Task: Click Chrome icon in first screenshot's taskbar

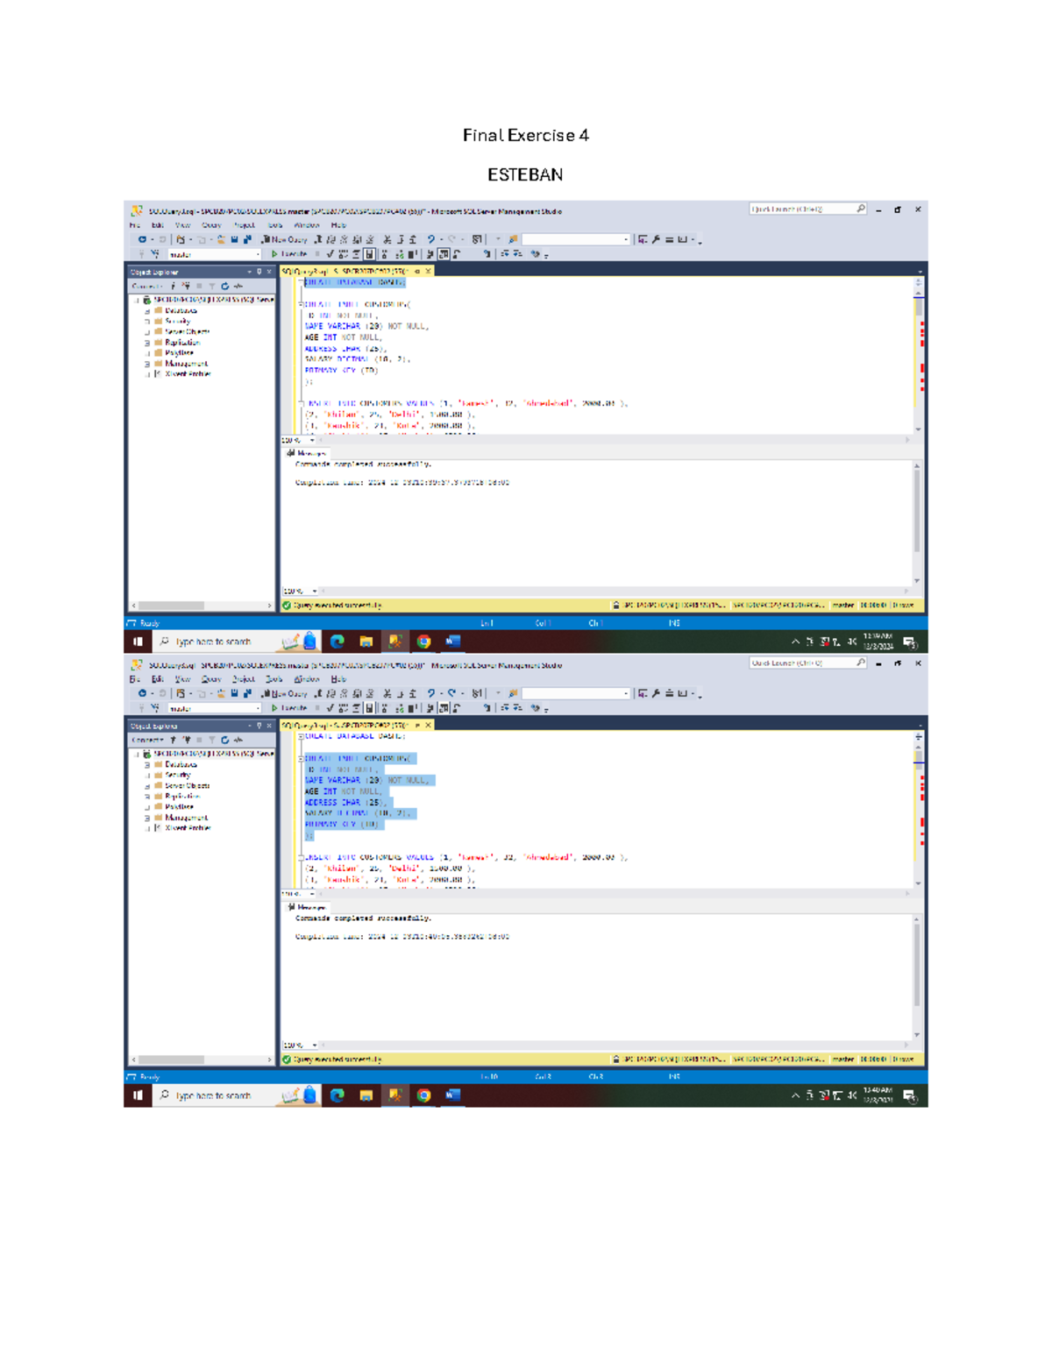Action: pos(423,642)
